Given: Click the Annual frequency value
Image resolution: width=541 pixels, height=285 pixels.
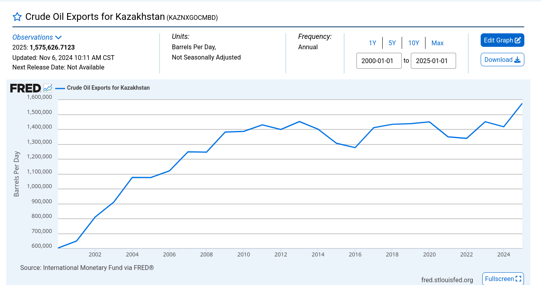Looking at the screenshot, I should [x=308, y=47].
